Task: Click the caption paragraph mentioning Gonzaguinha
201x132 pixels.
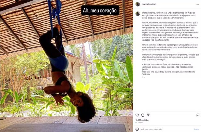Action: pyautogui.click(x=171, y=57)
